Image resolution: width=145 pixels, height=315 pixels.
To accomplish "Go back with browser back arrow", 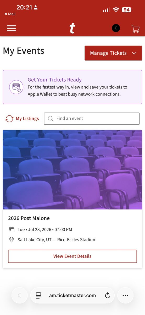I will coord(19,295).
